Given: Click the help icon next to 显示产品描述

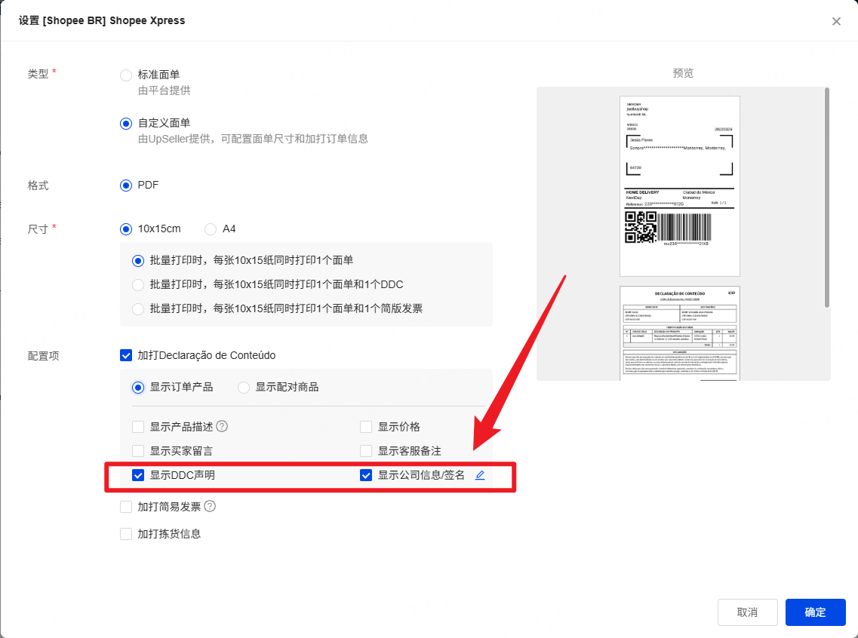Looking at the screenshot, I should point(222,426).
